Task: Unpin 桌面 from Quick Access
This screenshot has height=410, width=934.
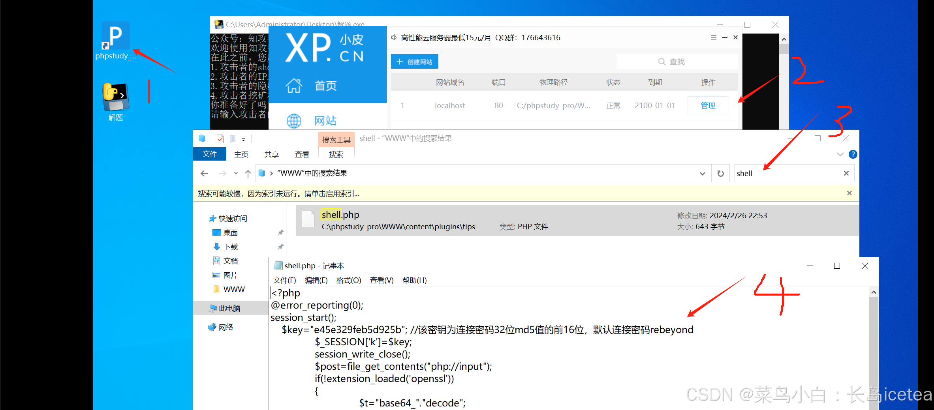Action: 280,232
